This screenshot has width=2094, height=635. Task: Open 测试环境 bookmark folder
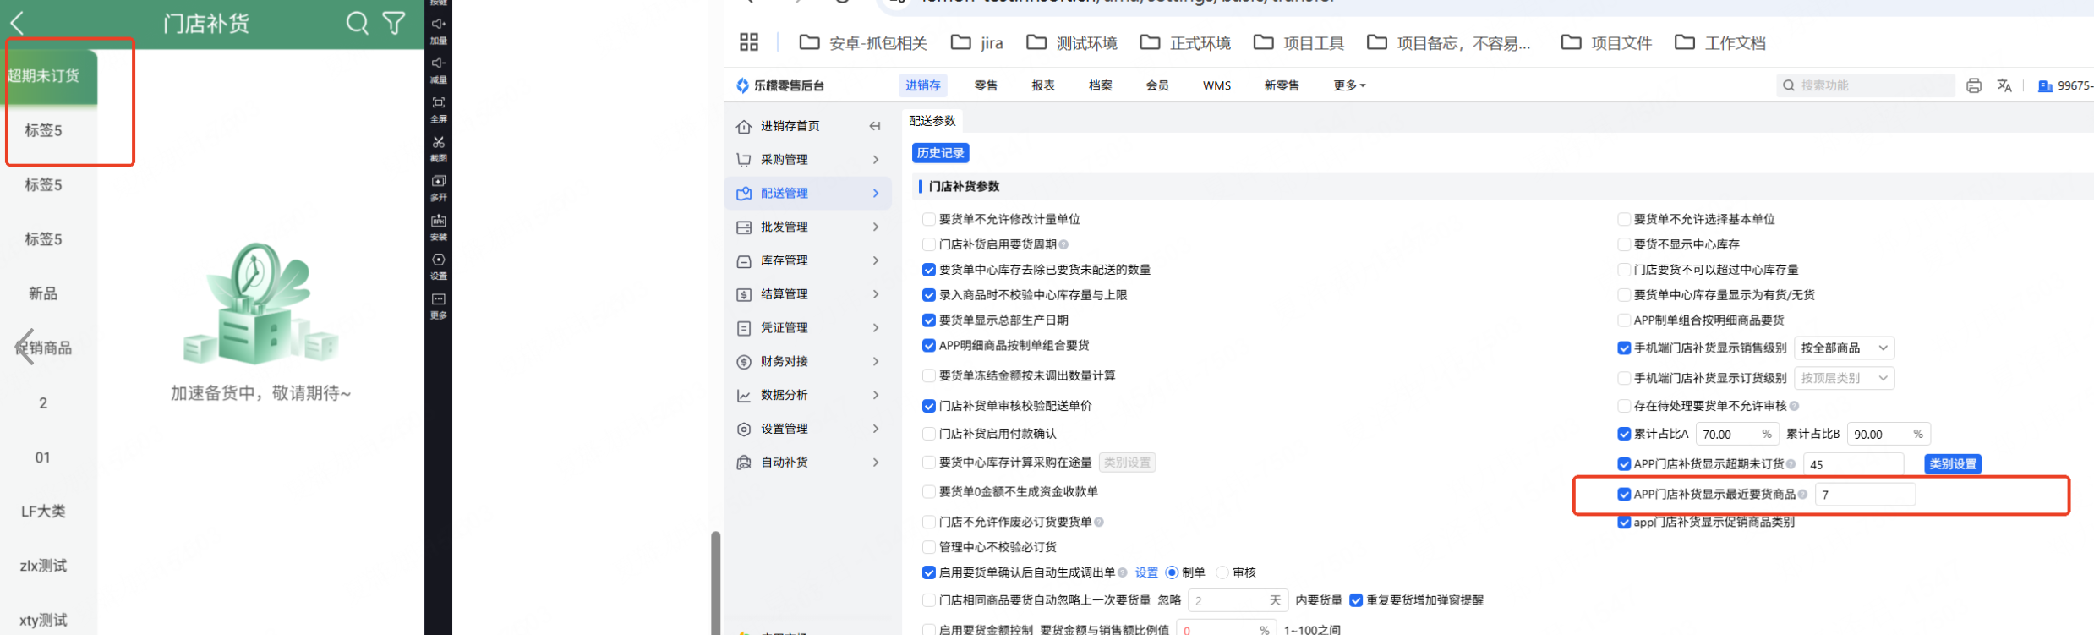click(x=1072, y=42)
